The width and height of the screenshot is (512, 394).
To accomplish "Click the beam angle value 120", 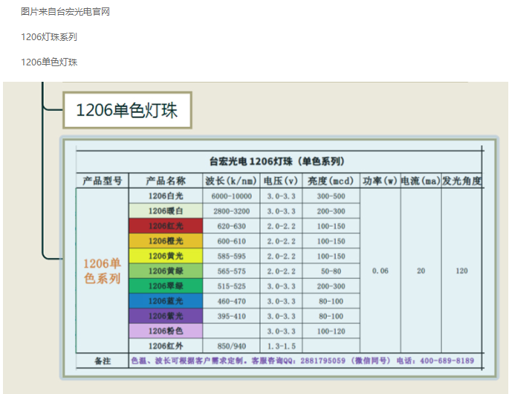I will click(x=461, y=271).
